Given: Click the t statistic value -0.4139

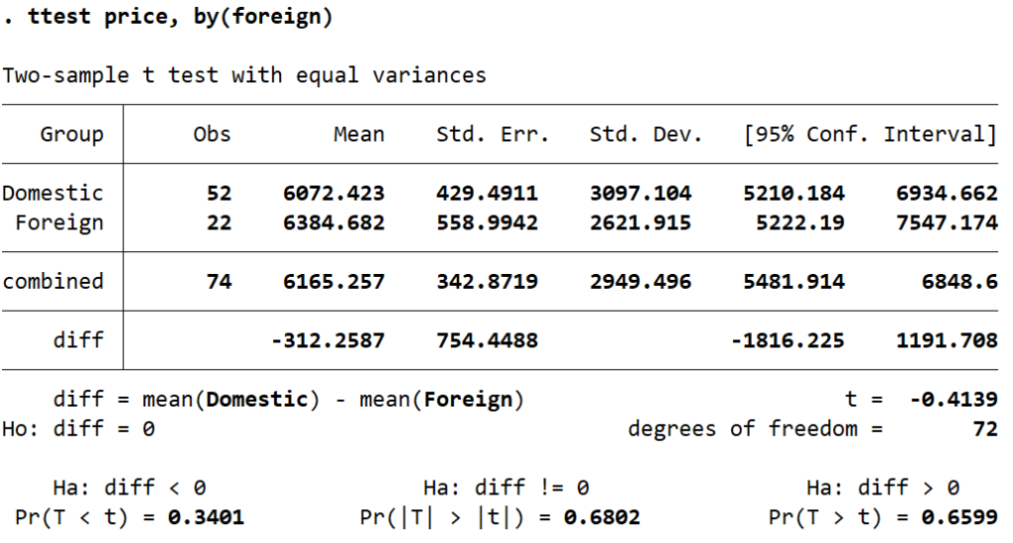Looking at the screenshot, I should (953, 400).
